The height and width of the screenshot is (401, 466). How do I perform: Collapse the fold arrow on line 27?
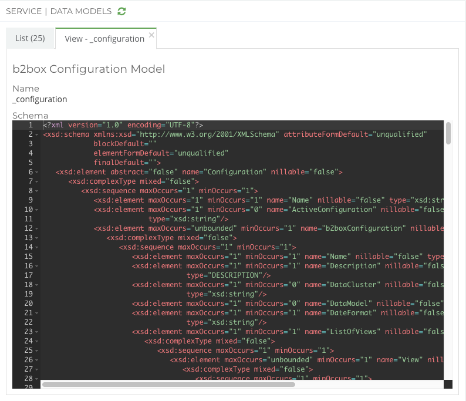37,370
